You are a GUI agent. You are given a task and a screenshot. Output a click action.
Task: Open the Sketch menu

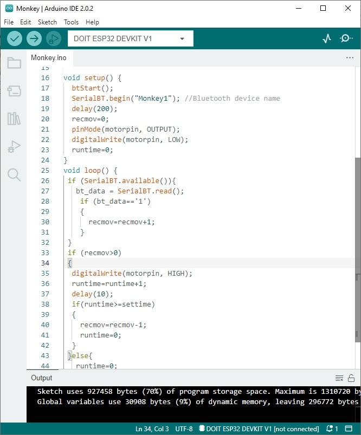(x=47, y=22)
